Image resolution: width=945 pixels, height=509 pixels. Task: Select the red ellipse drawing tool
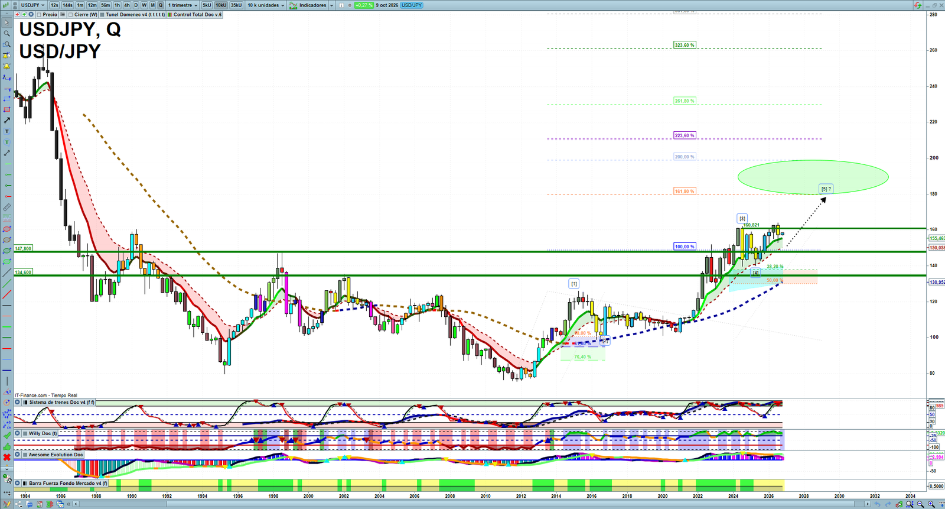6,229
